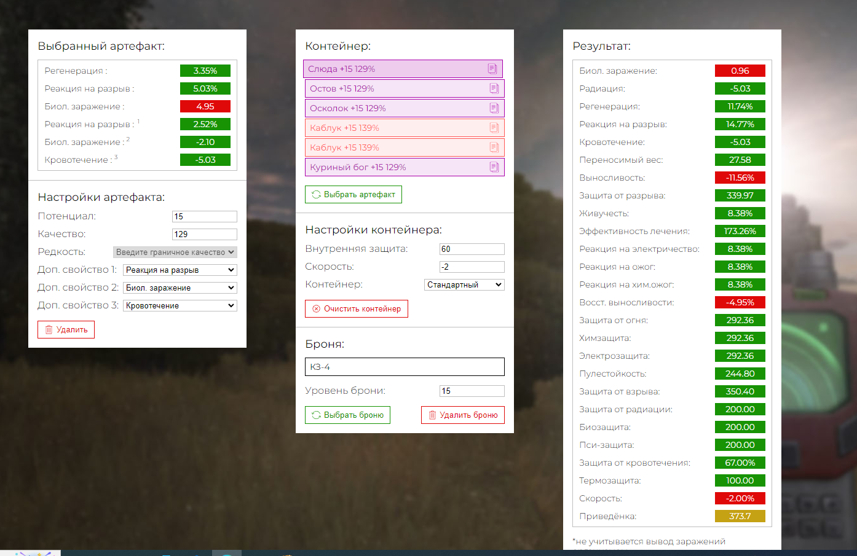The height and width of the screenshot is (556, 857).
Task: Click the Скорость -2.00% result value
Action: tap(740, 498)
